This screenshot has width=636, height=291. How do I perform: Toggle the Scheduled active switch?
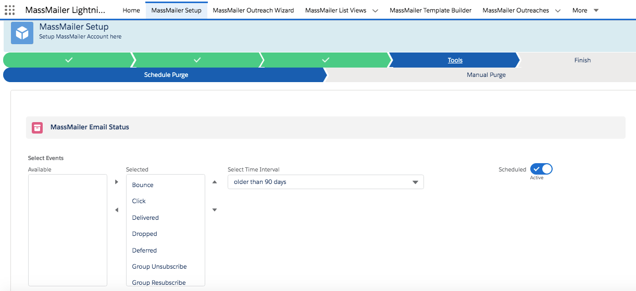pos(541,169)
